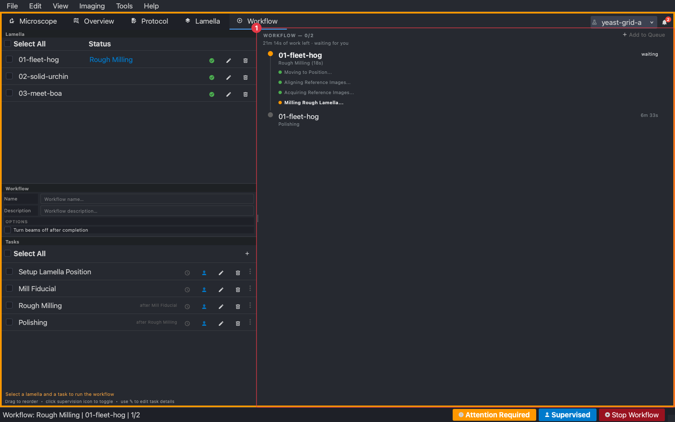Image resolution: width=675 pixels, height=422 pixels.
Task: Open the Imaging menu
Action: [92, 6]
